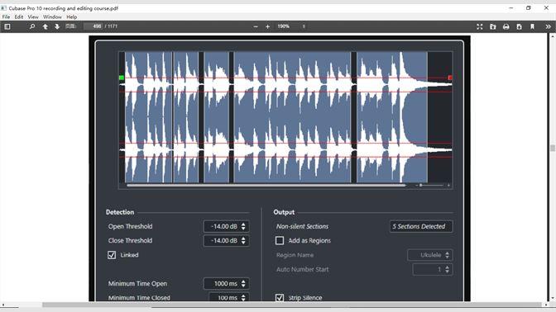
Task: Open the Region Name Ukulele dropdown
Action: point(430,255)
